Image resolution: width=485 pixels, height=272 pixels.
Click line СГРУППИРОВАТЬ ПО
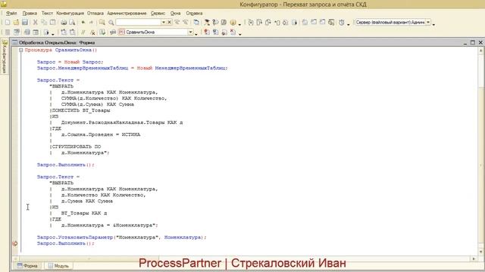click(x=76, y=147)
